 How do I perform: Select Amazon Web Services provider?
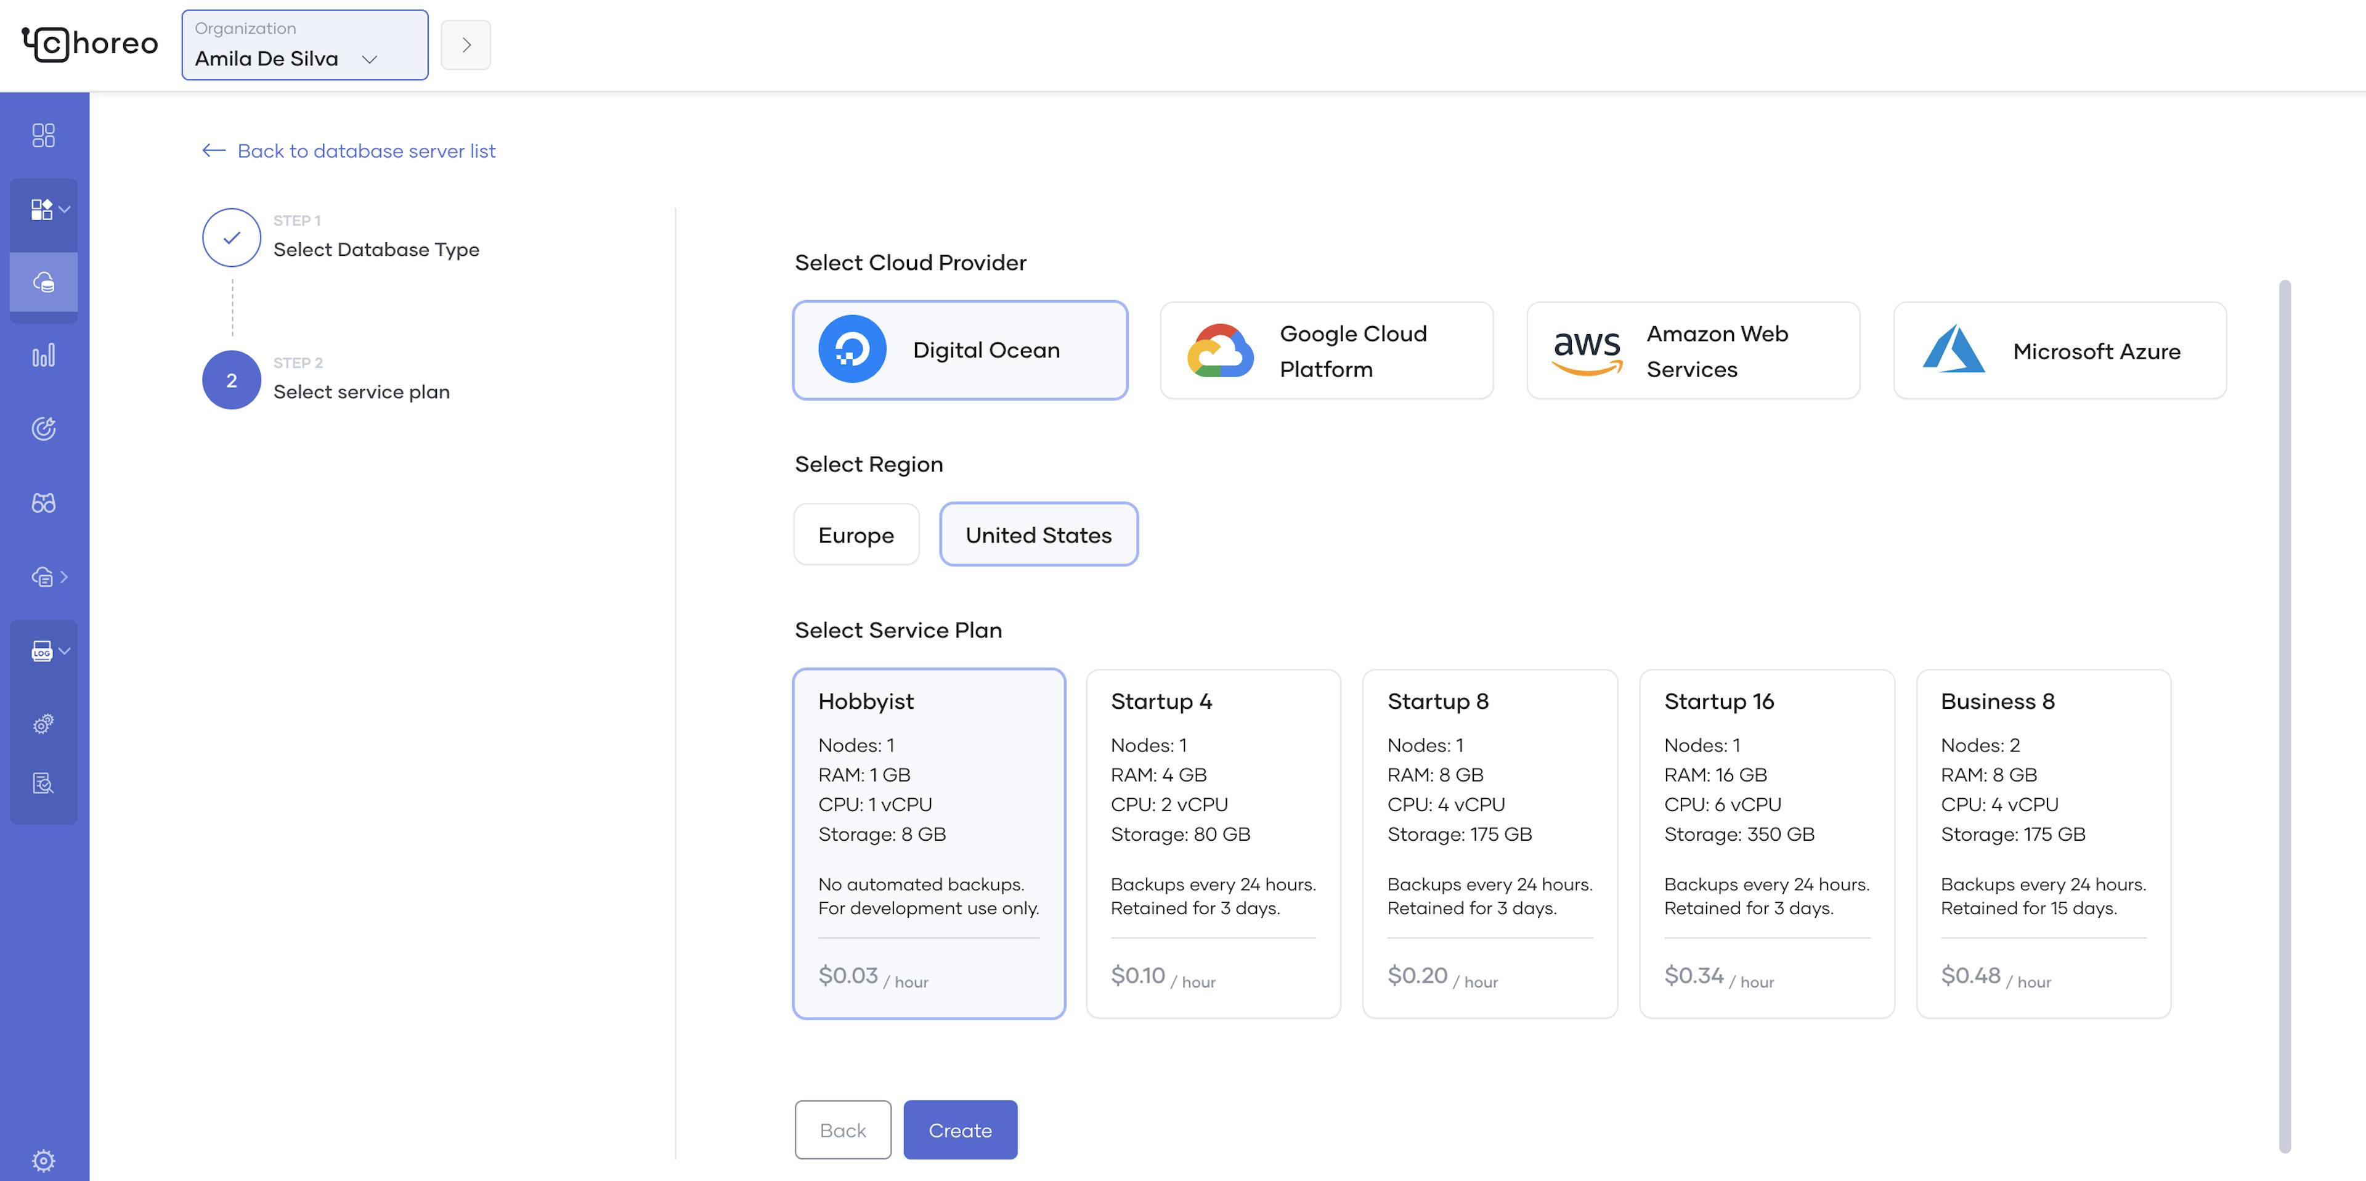pos(1693,350)
